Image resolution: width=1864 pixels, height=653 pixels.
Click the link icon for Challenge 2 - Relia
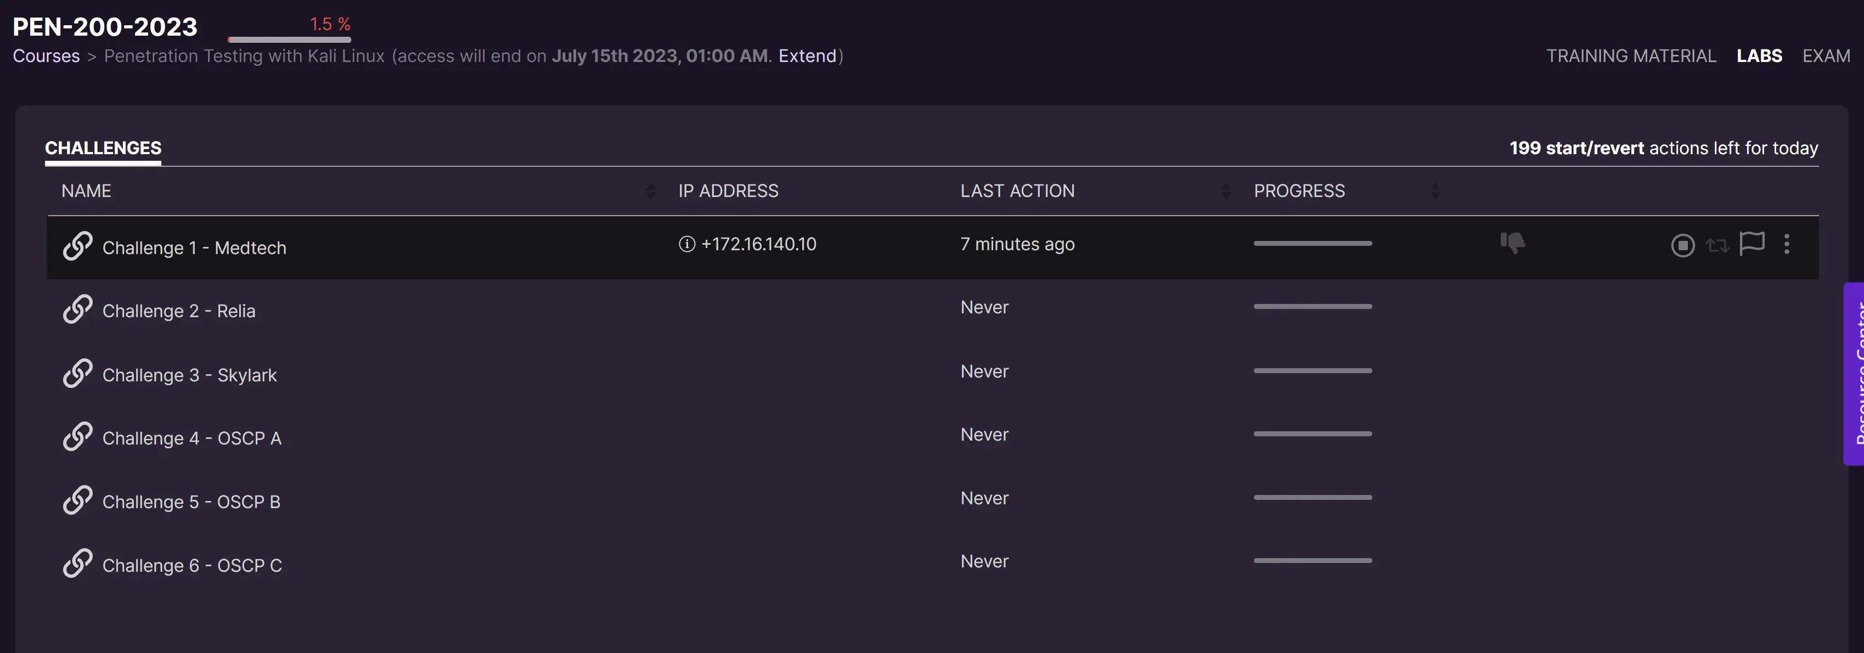[x=77, y=309]
